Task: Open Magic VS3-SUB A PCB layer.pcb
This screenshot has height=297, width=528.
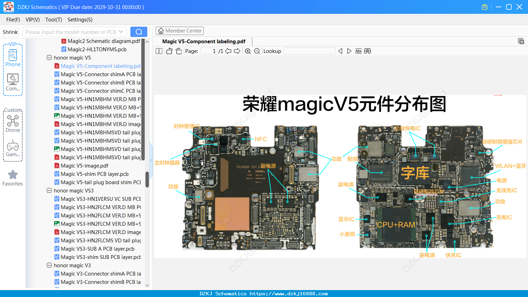Action: pyautogui.click(x=94, y=249)
